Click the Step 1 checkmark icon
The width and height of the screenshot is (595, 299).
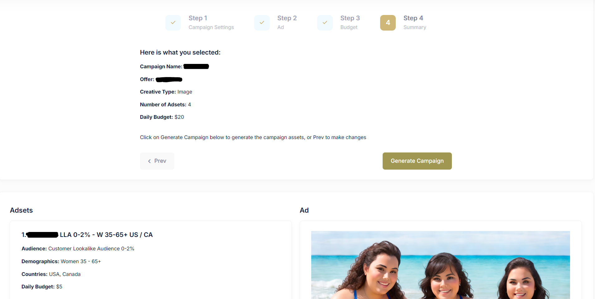point(173,22)
